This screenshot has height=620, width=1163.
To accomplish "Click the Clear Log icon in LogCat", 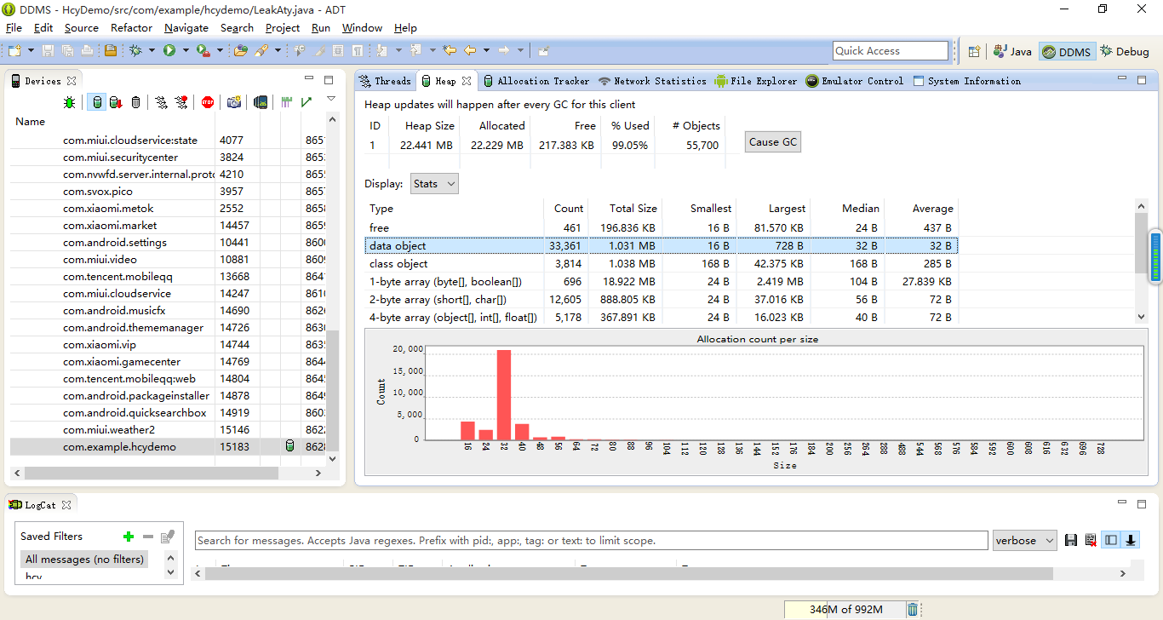I will pyautogui.click(x=1091, y=540).
